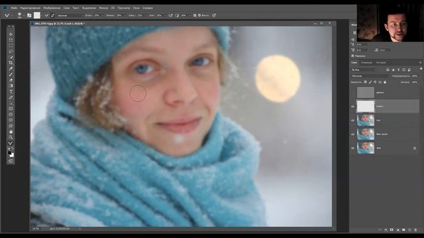424x238 pixels.
Task: Select the Слой 1 layer thumbnail
Action: tap(366, 106)
